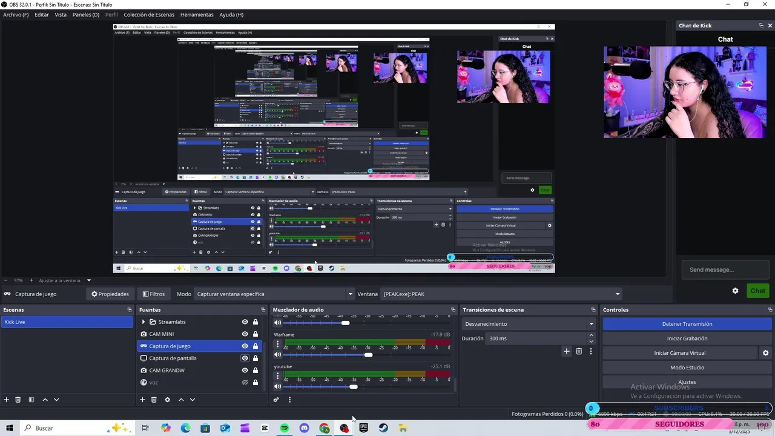Image resolution: width=775 pixels, height=436 pixels.
Task: Open Epic Games from the taskbar
Action: (363, 428)
